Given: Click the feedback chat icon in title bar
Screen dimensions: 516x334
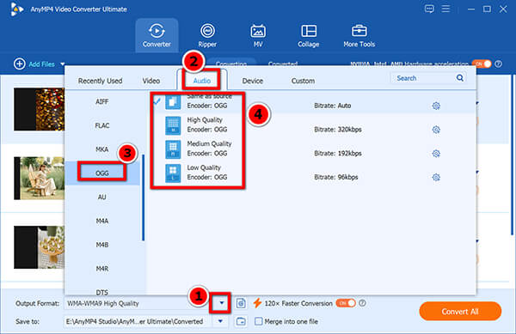Looking at the screenshot, I should pyautogui.click(x=429, y=9).
